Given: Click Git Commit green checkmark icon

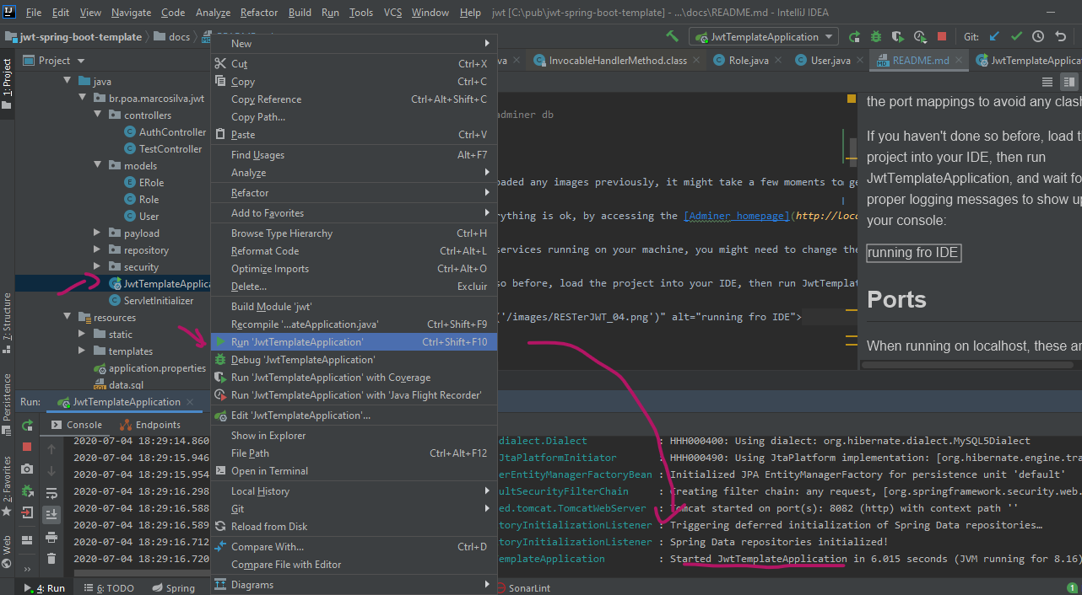Looking at the screenshot, I should [x=1016, y=36].
